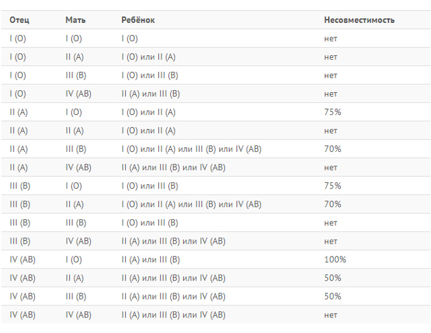The image size is (431, 333).
Task: Select the last row's нет incompatibility cell
Action: click(x=331, y=315)
